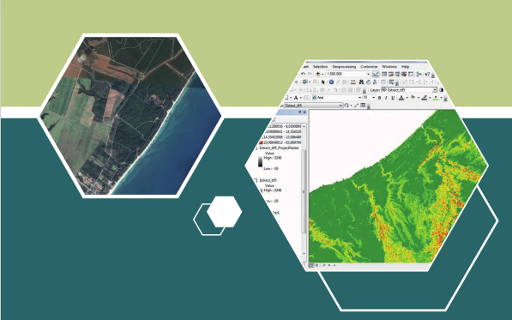This screenshot has height=320, width=512.
Task: Click the red legend class swatch
Action: tap(261, 142)
